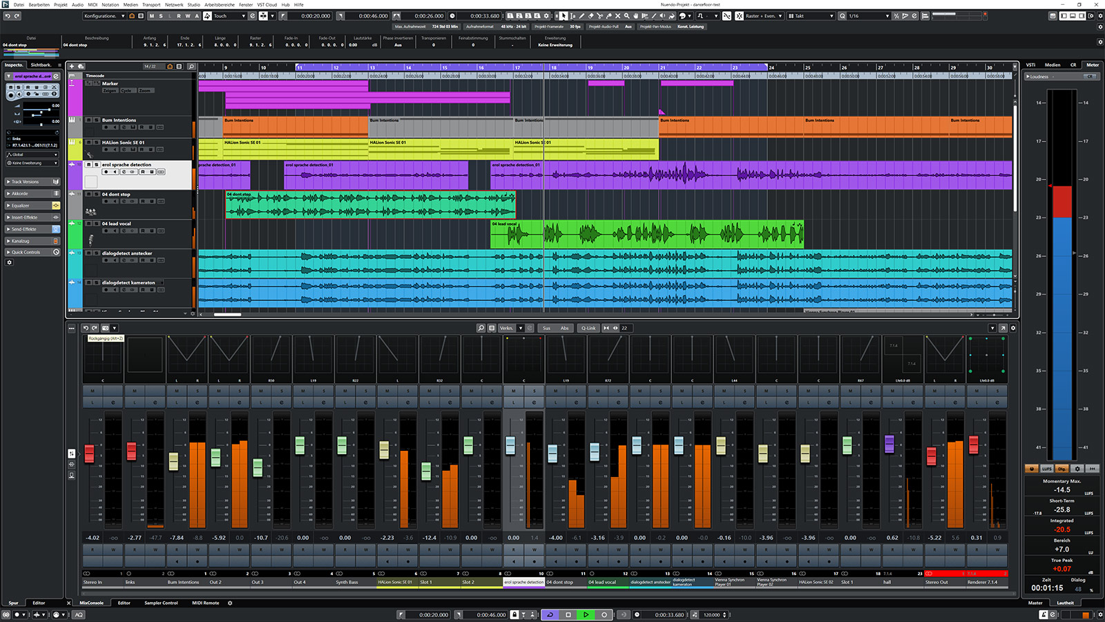Select the Zoom magnifier tool
Screen dimensions: 1105x622
[x=626, y=16]
